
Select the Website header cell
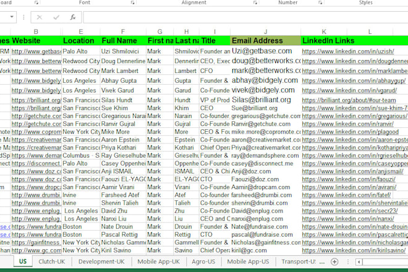[x=36, y=41]
